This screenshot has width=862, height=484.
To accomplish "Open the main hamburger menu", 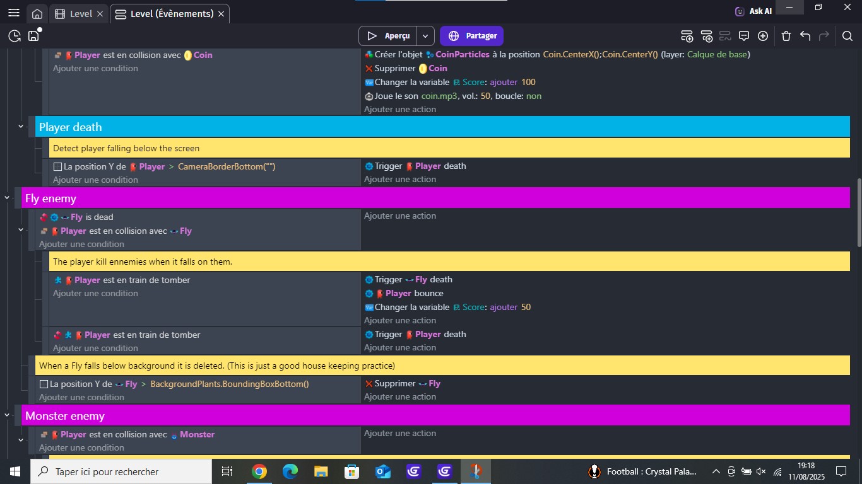I will pos(14,14).
